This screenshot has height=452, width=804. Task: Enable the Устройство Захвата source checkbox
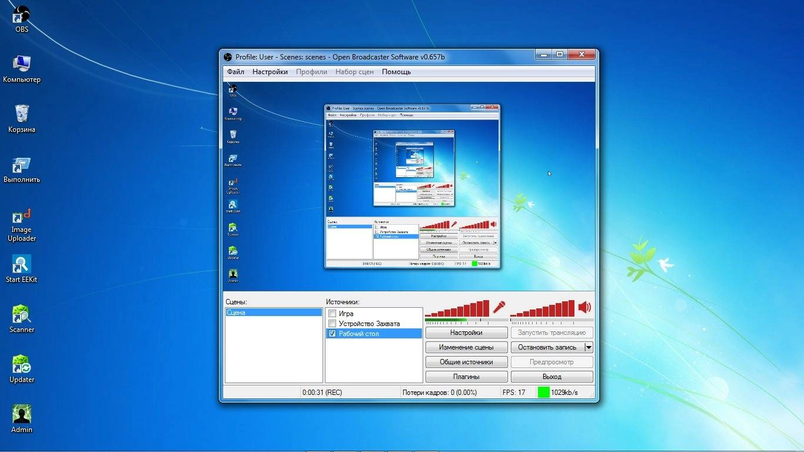point(332,324)
